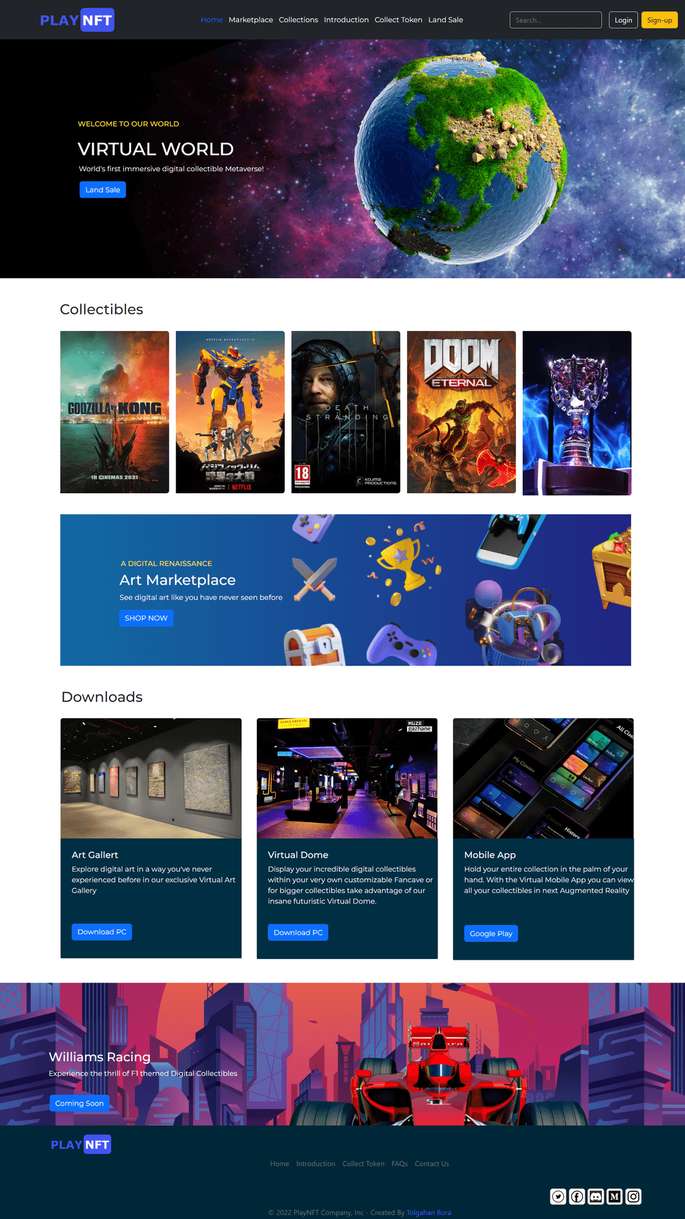
Task: Click FAQs link in footer
Action: (x=400, y=1164)
